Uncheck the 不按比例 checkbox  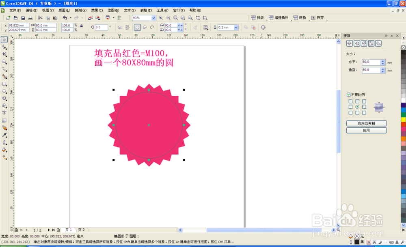click(x=348, y=94)
